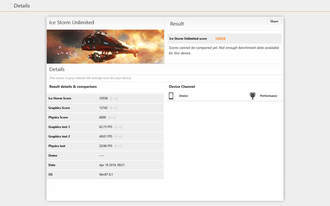Click the Graphics test 1 value 62.73 FPS
Screen dimensions: 330x206
click(106, 127)
